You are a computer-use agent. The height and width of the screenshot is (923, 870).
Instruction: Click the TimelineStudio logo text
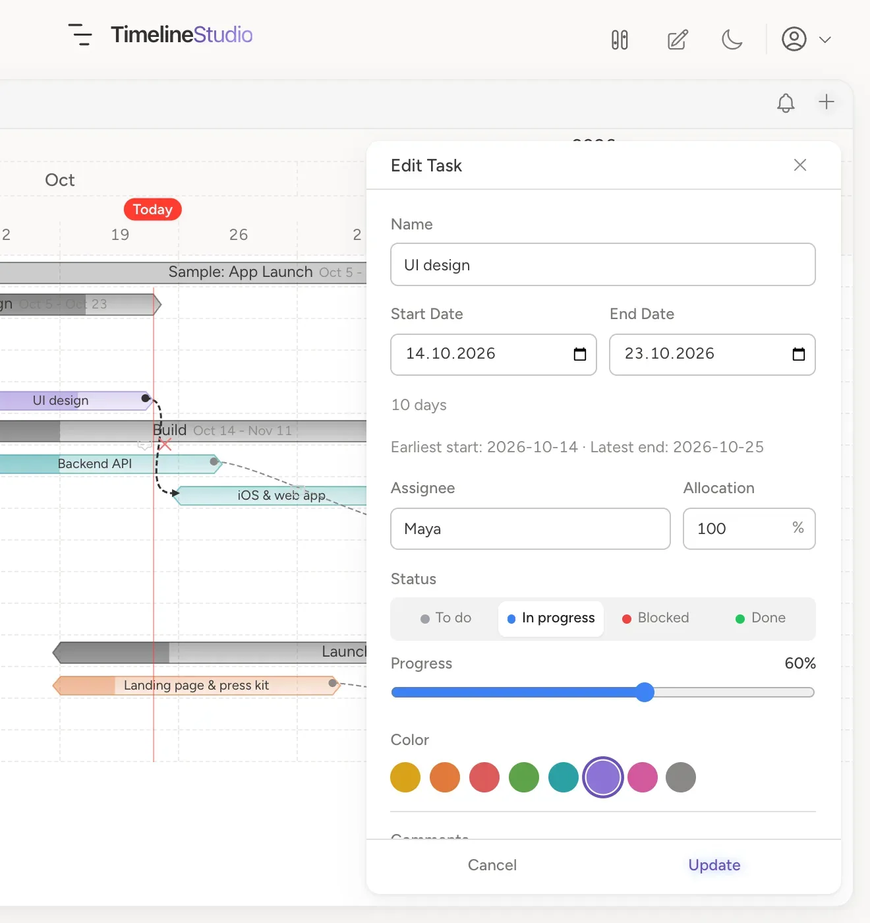(x=181, y=34)
